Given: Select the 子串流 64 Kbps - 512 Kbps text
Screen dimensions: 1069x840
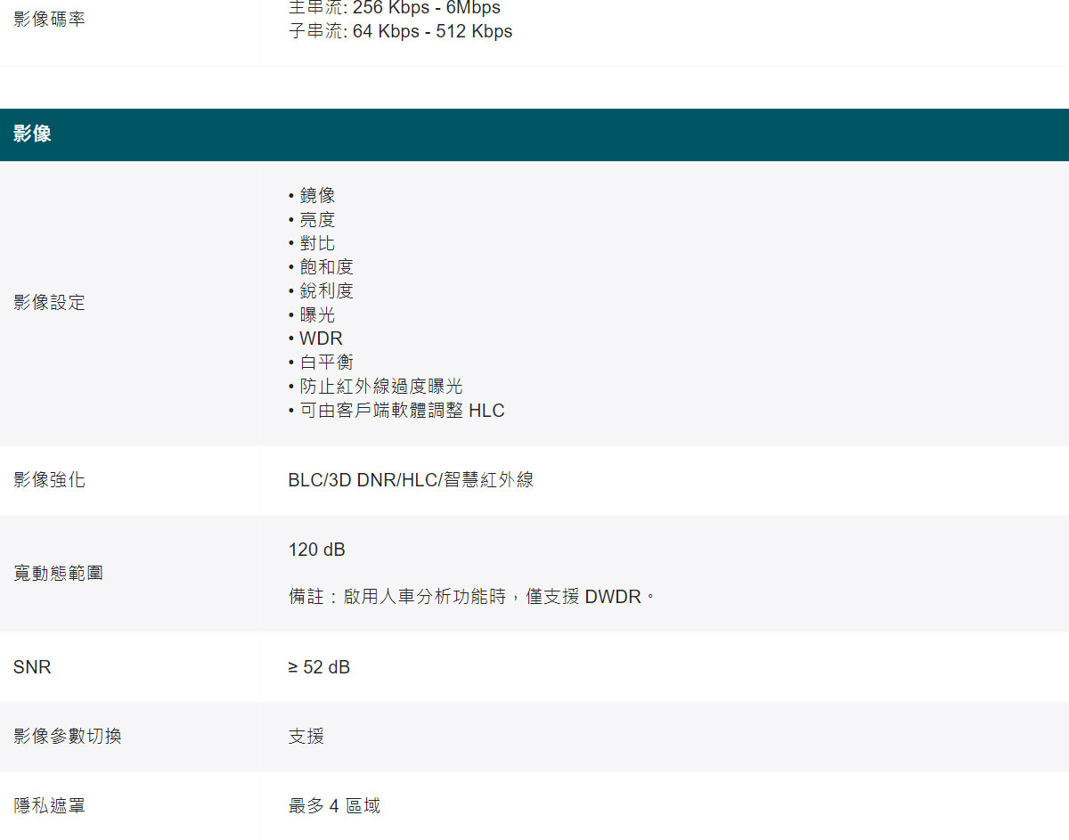Looking at the screenshot, I should [x=400, y=32].
